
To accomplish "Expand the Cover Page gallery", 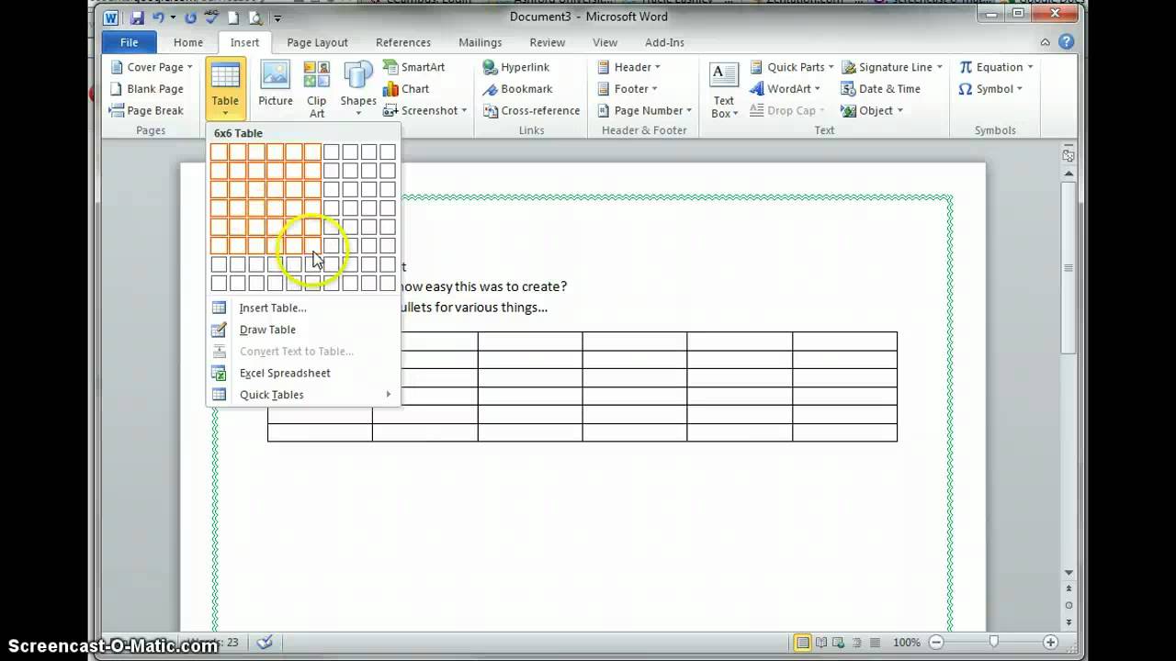I will click(x=152, y=67).
